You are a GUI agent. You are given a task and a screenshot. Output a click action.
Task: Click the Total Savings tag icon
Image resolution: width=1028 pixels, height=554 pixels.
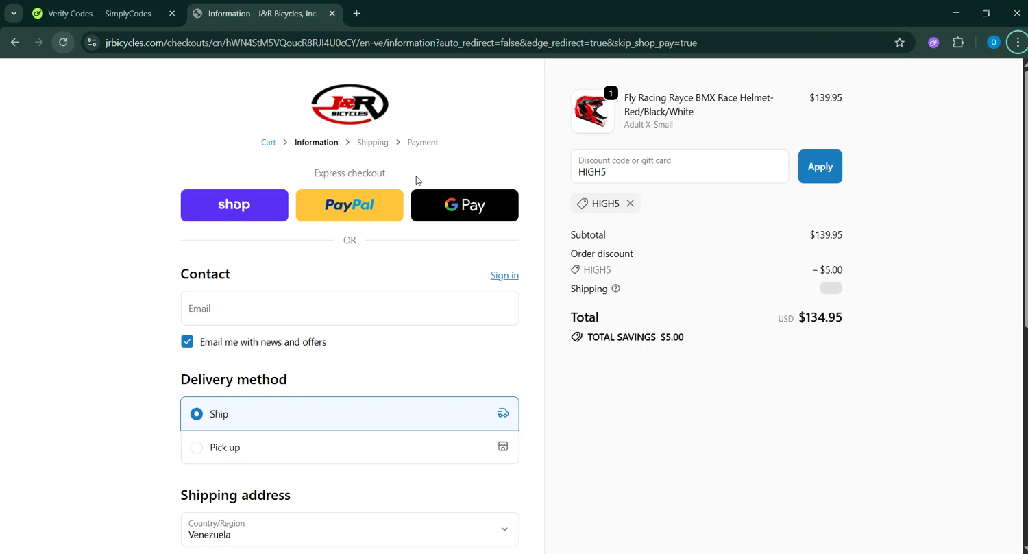(576, 337)
